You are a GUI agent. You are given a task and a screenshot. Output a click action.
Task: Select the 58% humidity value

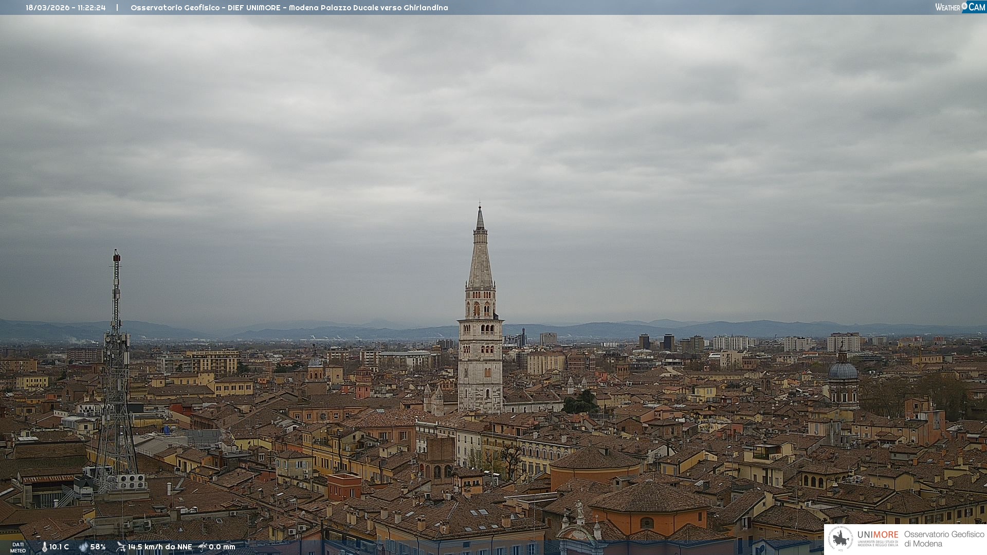pyautogui.click(x=98, y=547)
